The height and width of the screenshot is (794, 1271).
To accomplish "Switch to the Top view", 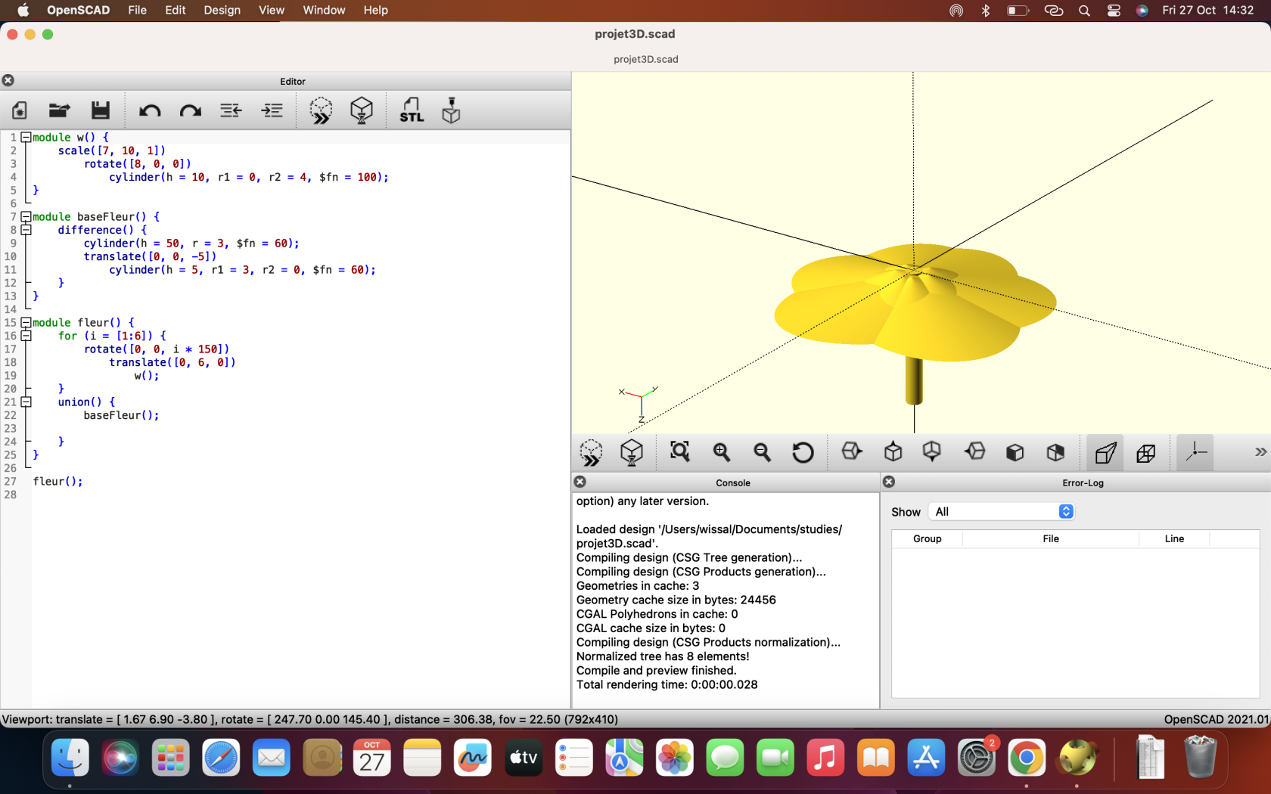I will pos(893,452).
